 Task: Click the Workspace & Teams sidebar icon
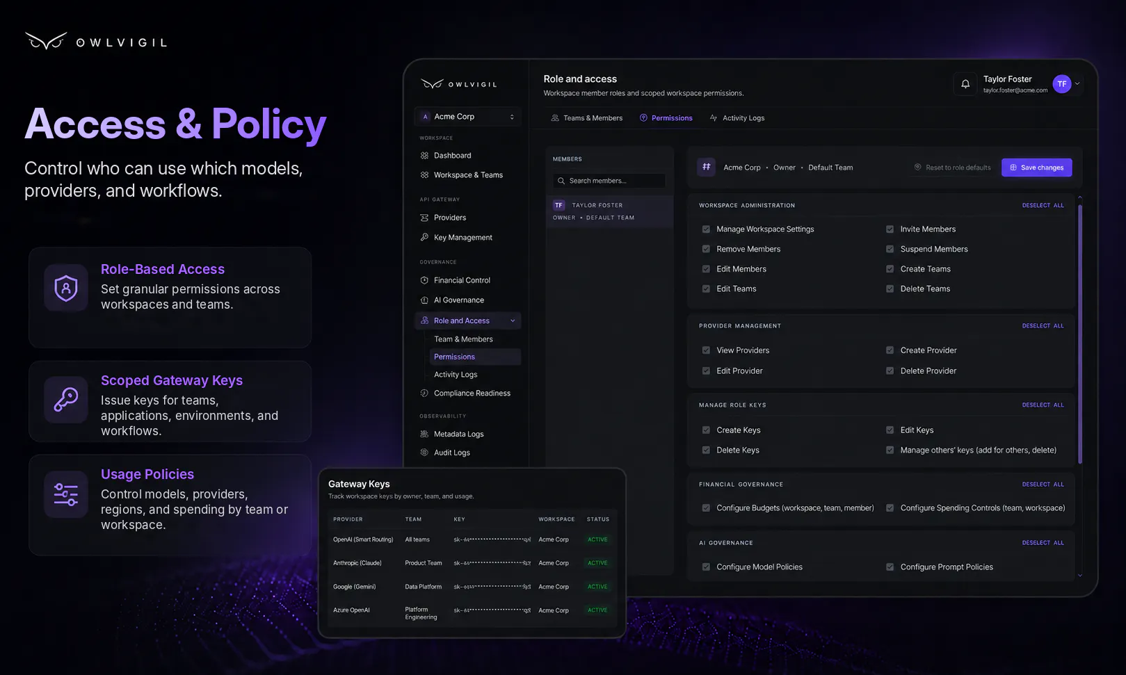(x=424, y=175)
